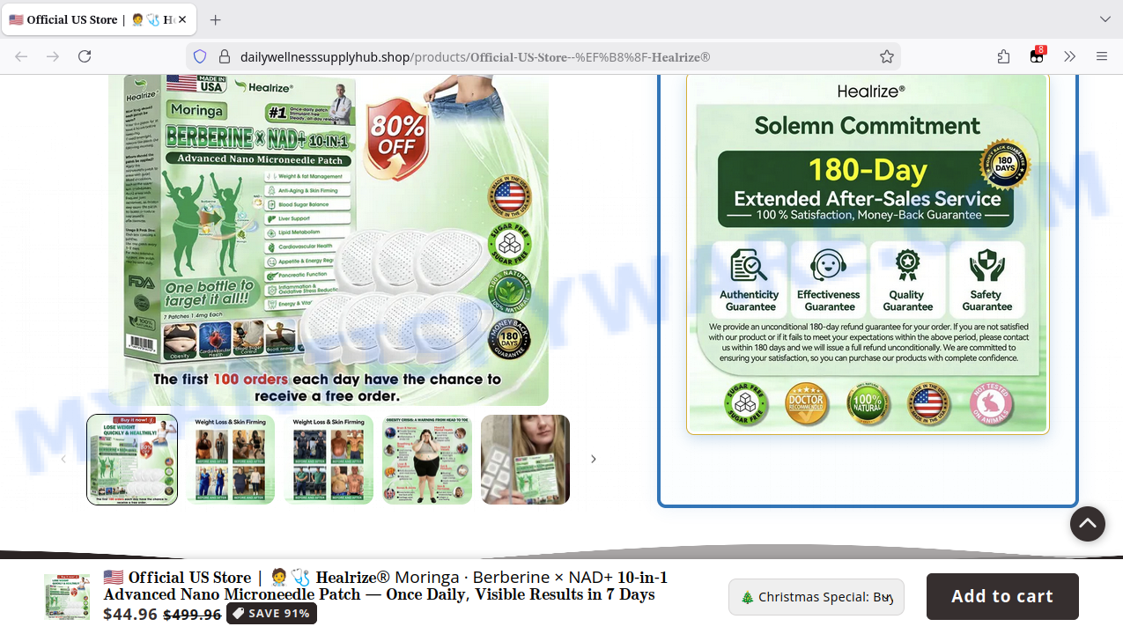The image size is (1123, 634).
Task: Expand the Christmas Special variant dropdown
Action: [816, 597]
